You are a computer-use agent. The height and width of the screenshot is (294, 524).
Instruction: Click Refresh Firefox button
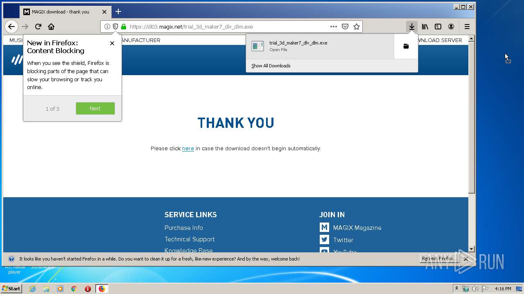[439, 259]
